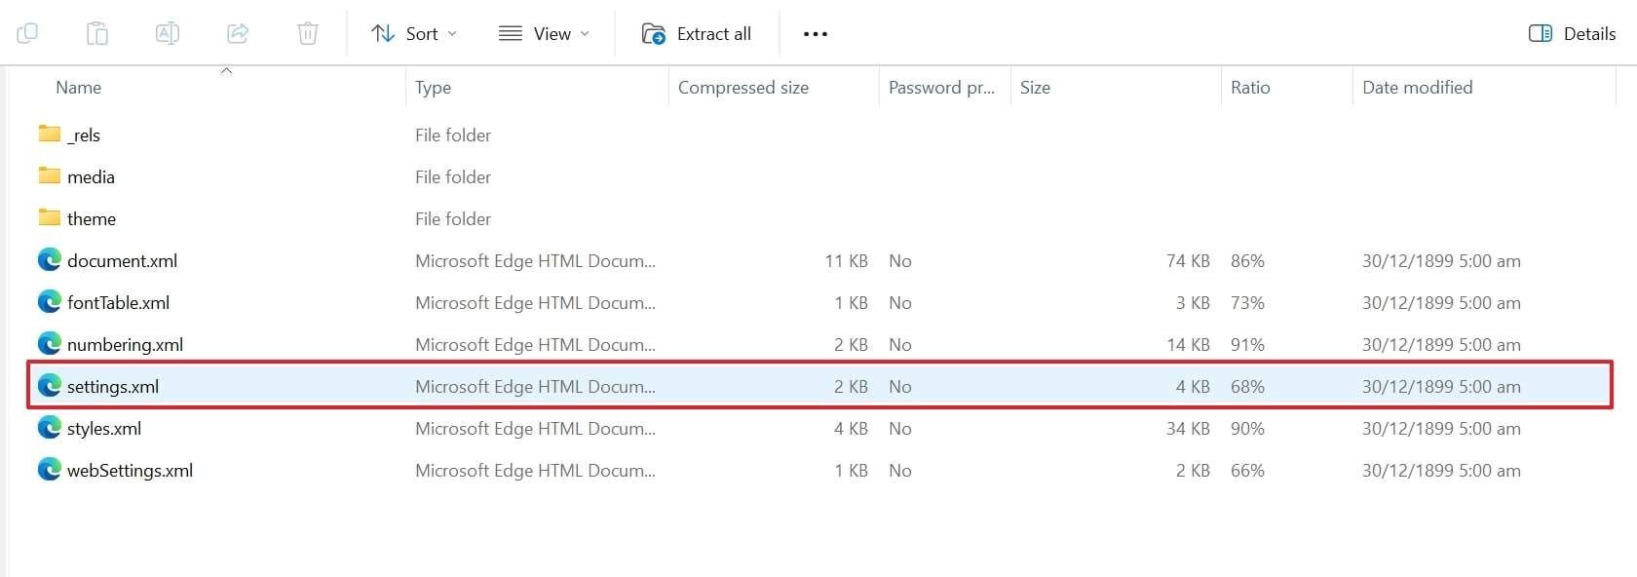
Task: Select the theme folder name
Action: click(x=92, y=218)
